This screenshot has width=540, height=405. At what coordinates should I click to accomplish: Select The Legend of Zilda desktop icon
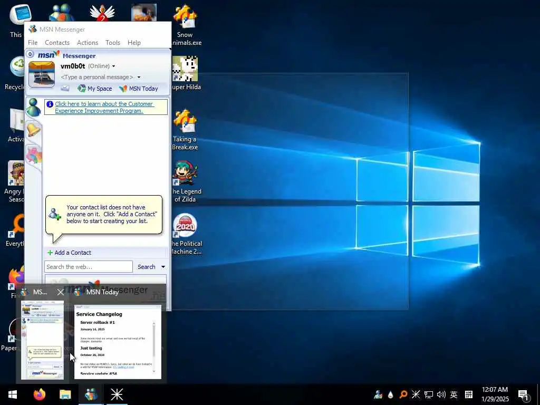[x=185, y=182]
